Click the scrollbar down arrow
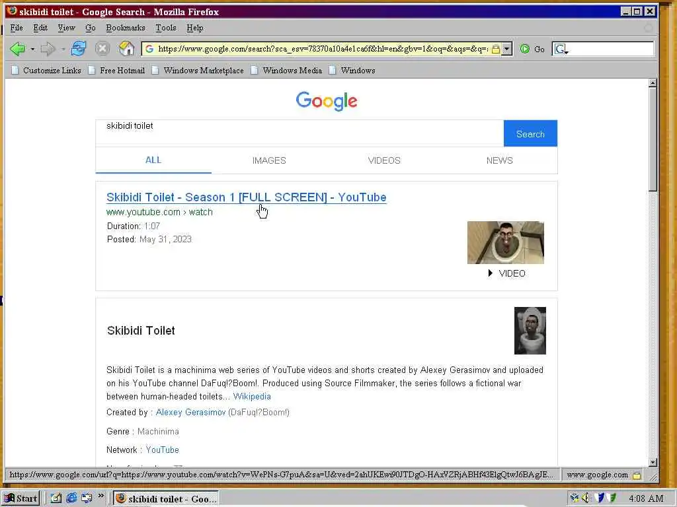Viewport: 677px width, 507px height. pyautogui.click(x=653, y=462)
